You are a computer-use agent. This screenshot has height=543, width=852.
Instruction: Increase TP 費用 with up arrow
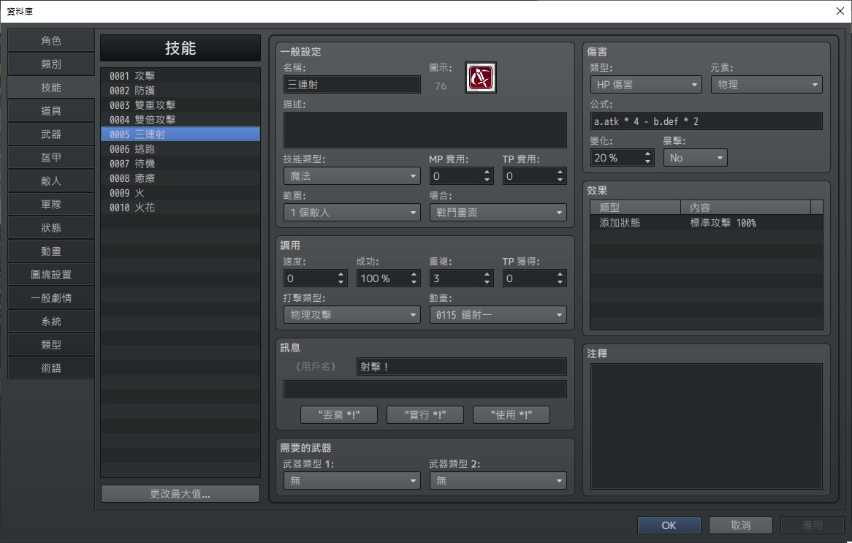point(560,172)
